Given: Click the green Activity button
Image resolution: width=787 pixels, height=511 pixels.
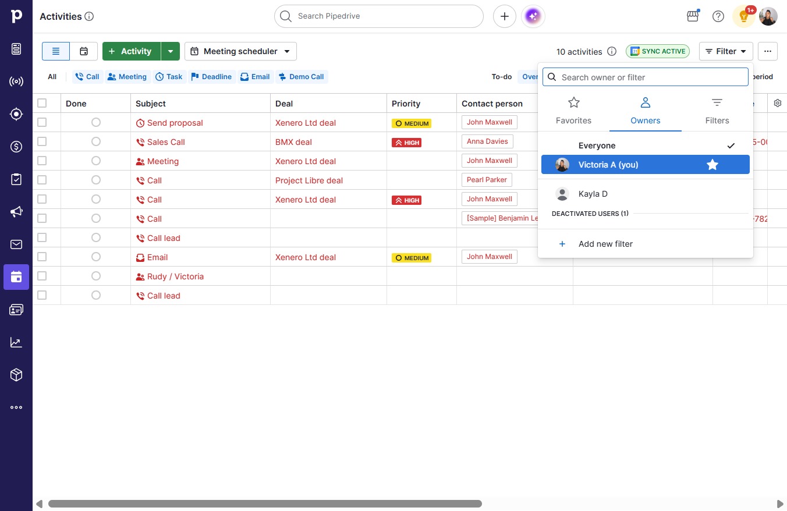Looking at the screenshot, I should (x=132, y=51).
